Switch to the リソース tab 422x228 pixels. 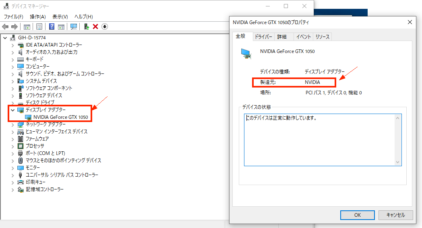pos(323,37)
